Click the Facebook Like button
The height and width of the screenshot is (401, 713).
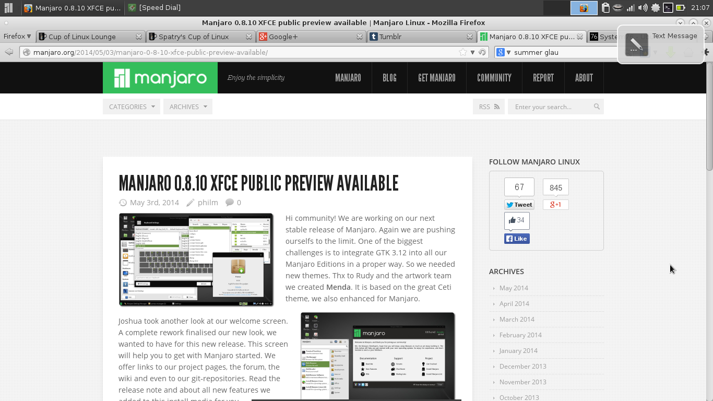[x=517, y=239]
